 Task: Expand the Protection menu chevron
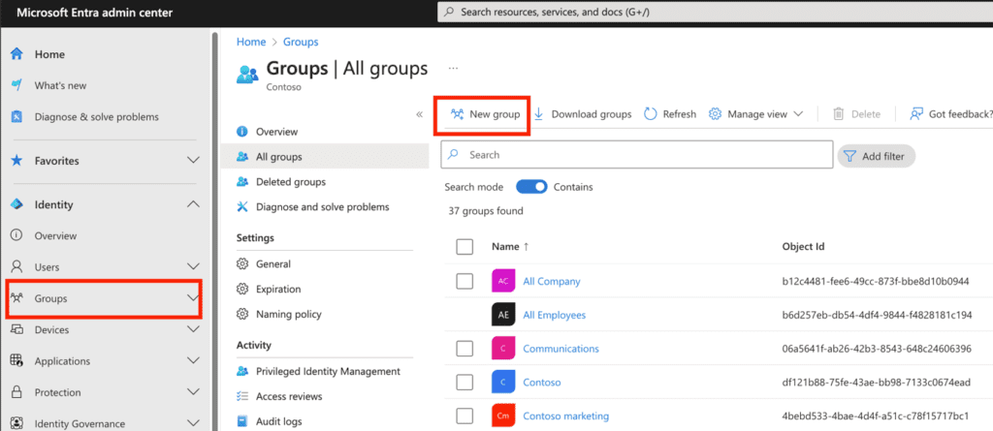[x=194, y=392]
